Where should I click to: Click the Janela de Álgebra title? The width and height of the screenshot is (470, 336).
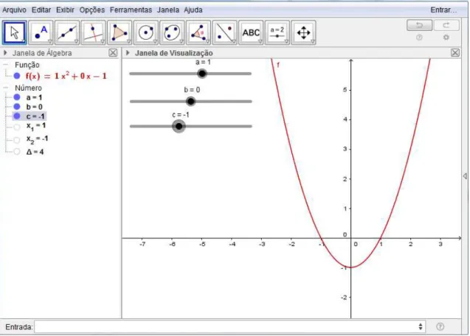click(42, 53)
